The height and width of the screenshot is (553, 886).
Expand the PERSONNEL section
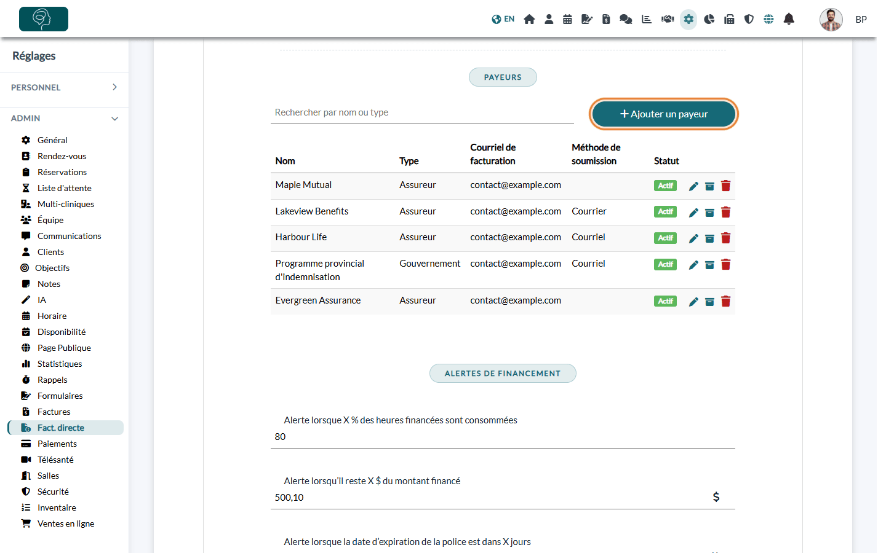tap(64, 87)
